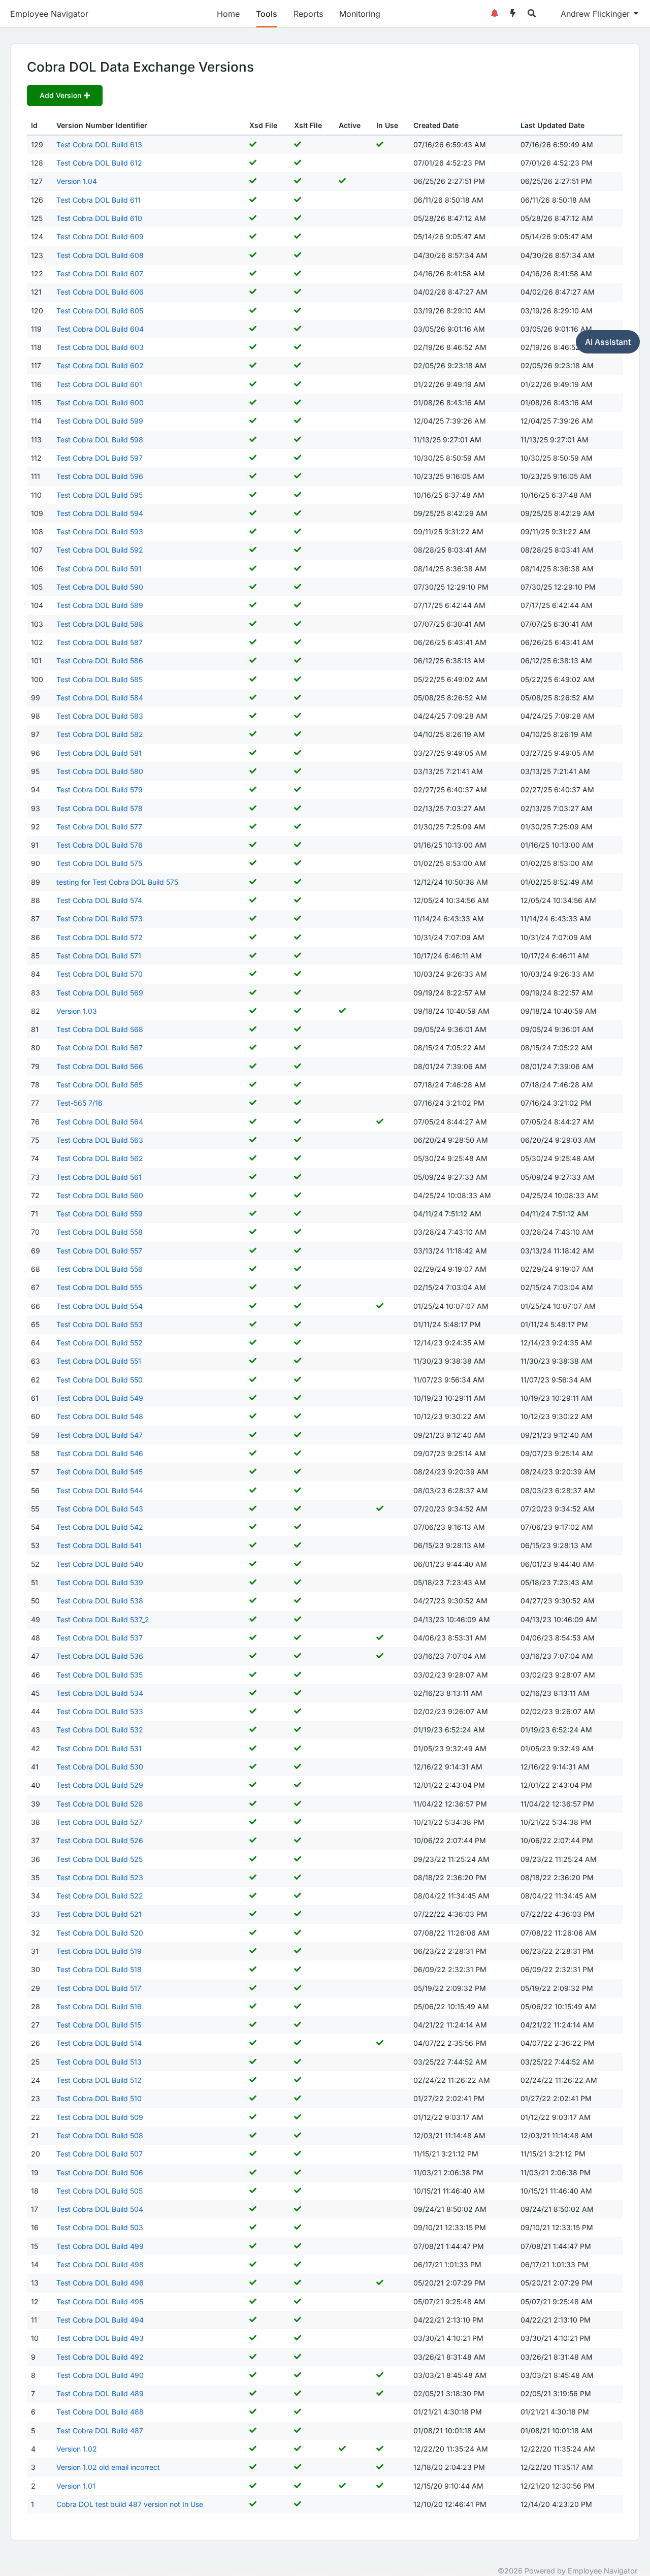Open the Reports menu
The height and width of the screenshot is (2576, 650).
click(308, 14)
